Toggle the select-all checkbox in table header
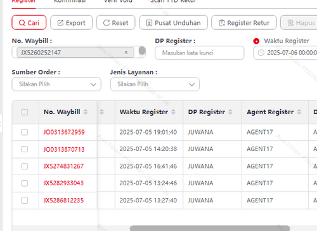Screen dimensions: 317x231 tap(25, 112)
